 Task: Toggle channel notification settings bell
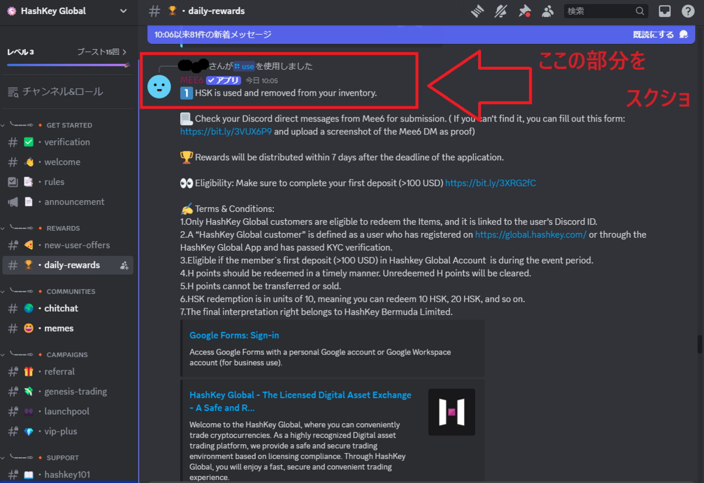pos(500,11)
